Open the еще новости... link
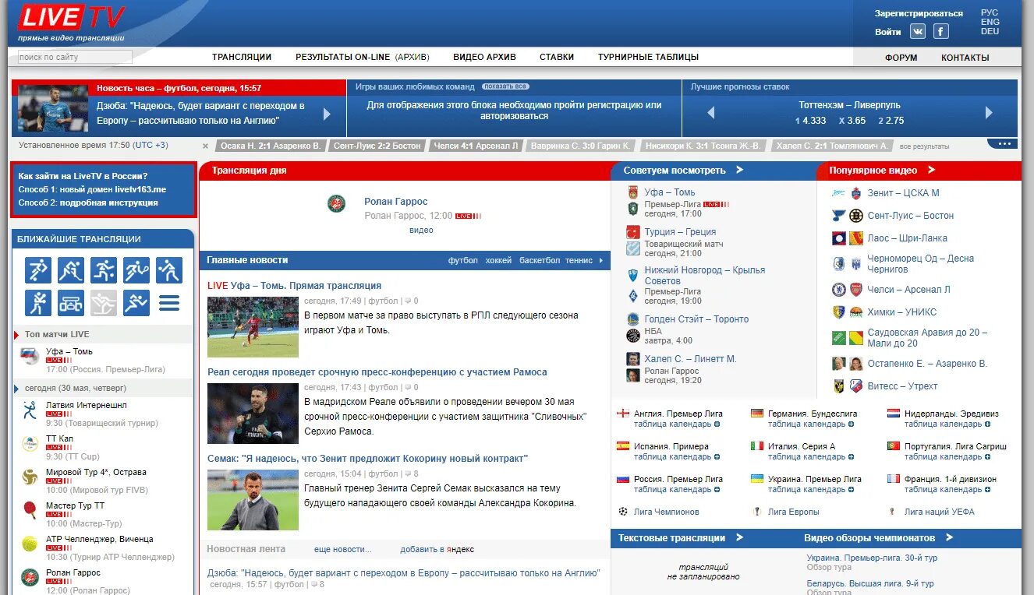The width and height of the screenshot is (1034, 595). click(x=343, y=549)
